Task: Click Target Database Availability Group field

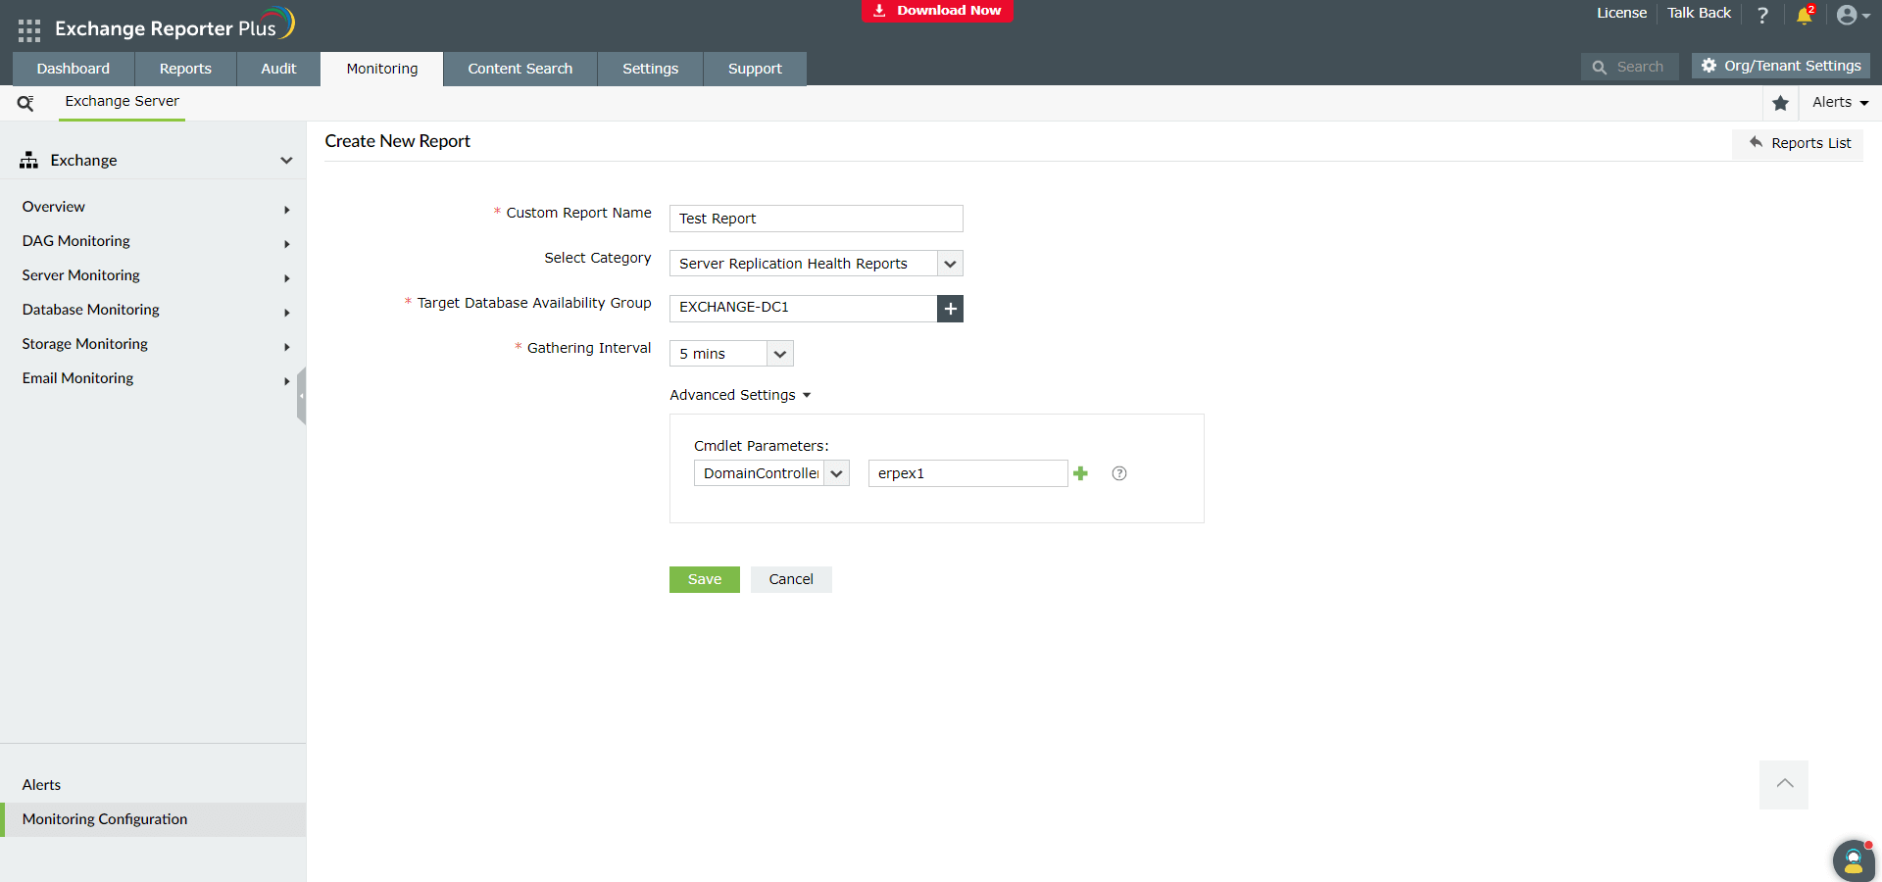Action: (804, 309)
